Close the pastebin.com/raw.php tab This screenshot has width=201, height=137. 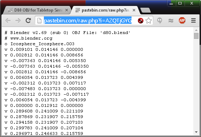click(134, 10)
